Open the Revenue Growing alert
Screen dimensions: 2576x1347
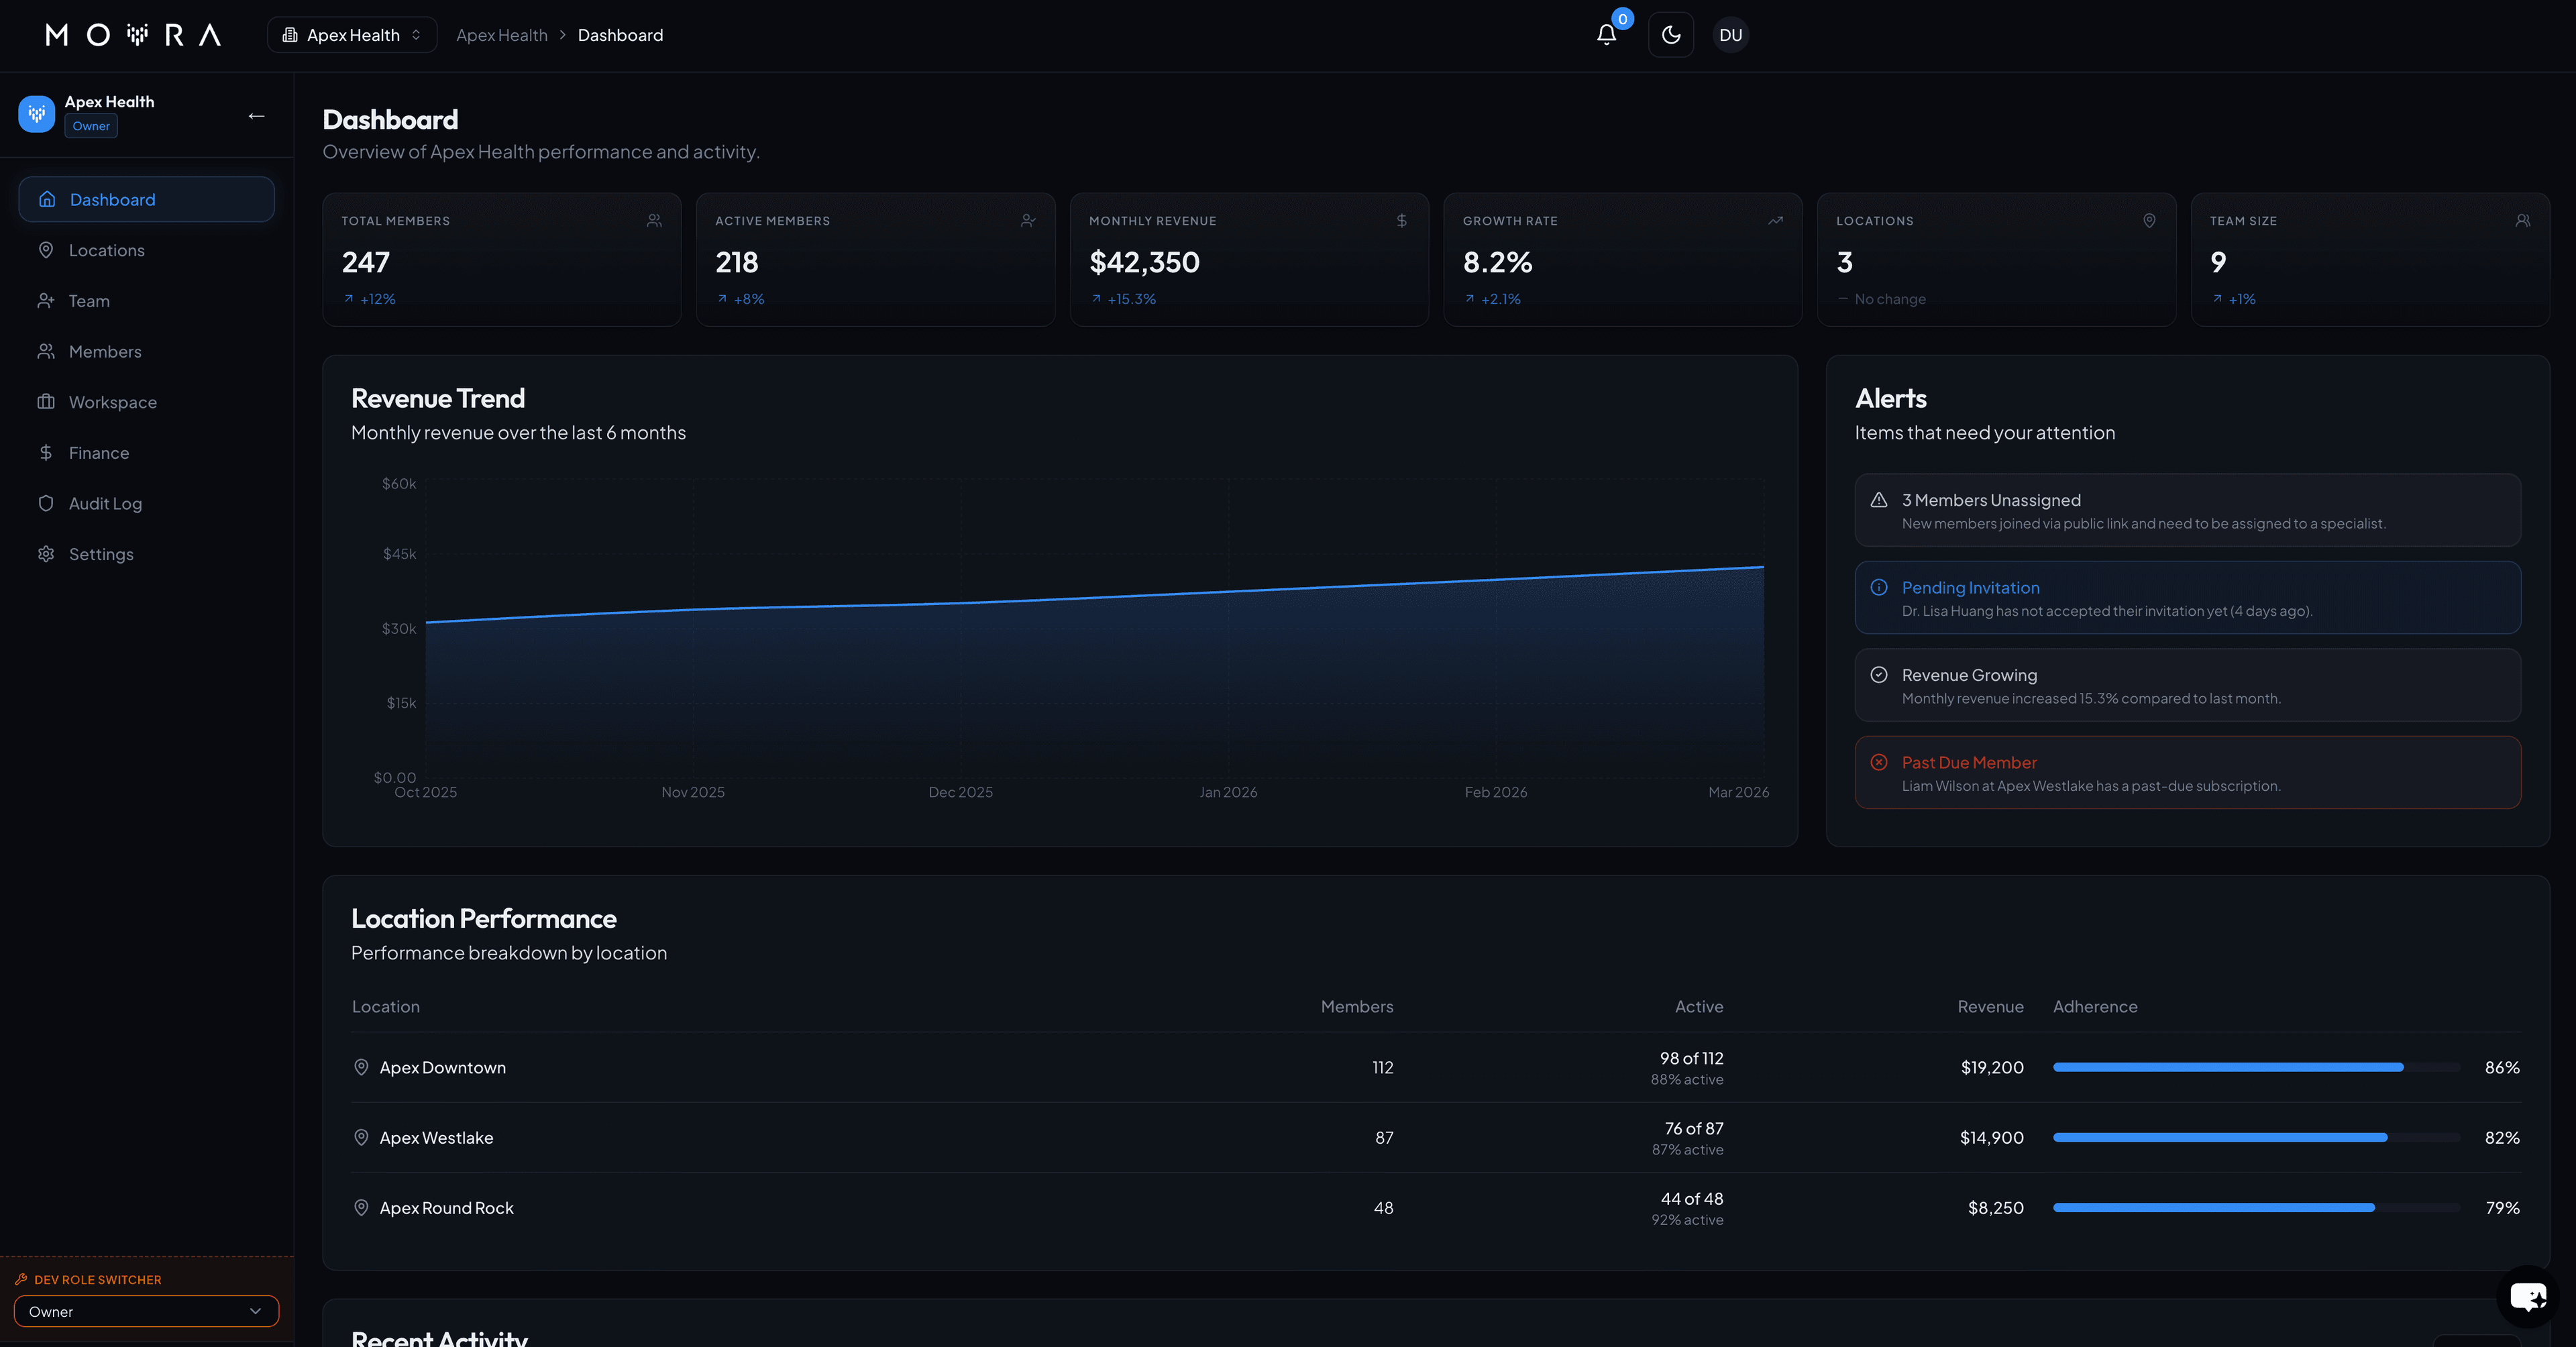(x=2187, y=685)
